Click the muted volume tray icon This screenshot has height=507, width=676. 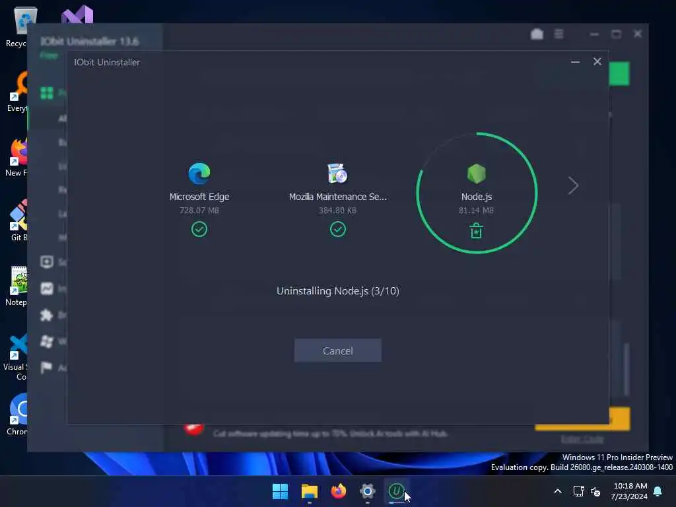point(596,491)
